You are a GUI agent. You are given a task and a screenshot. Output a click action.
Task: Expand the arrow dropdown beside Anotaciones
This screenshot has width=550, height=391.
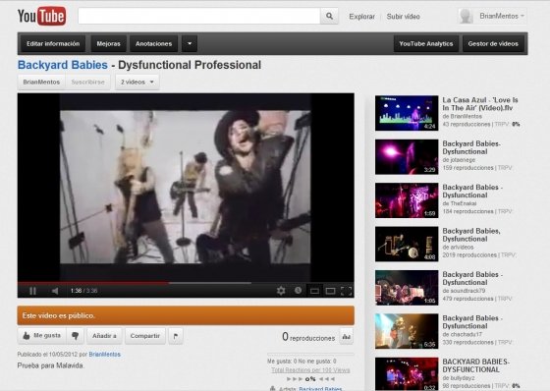click(x=190, y=44)
